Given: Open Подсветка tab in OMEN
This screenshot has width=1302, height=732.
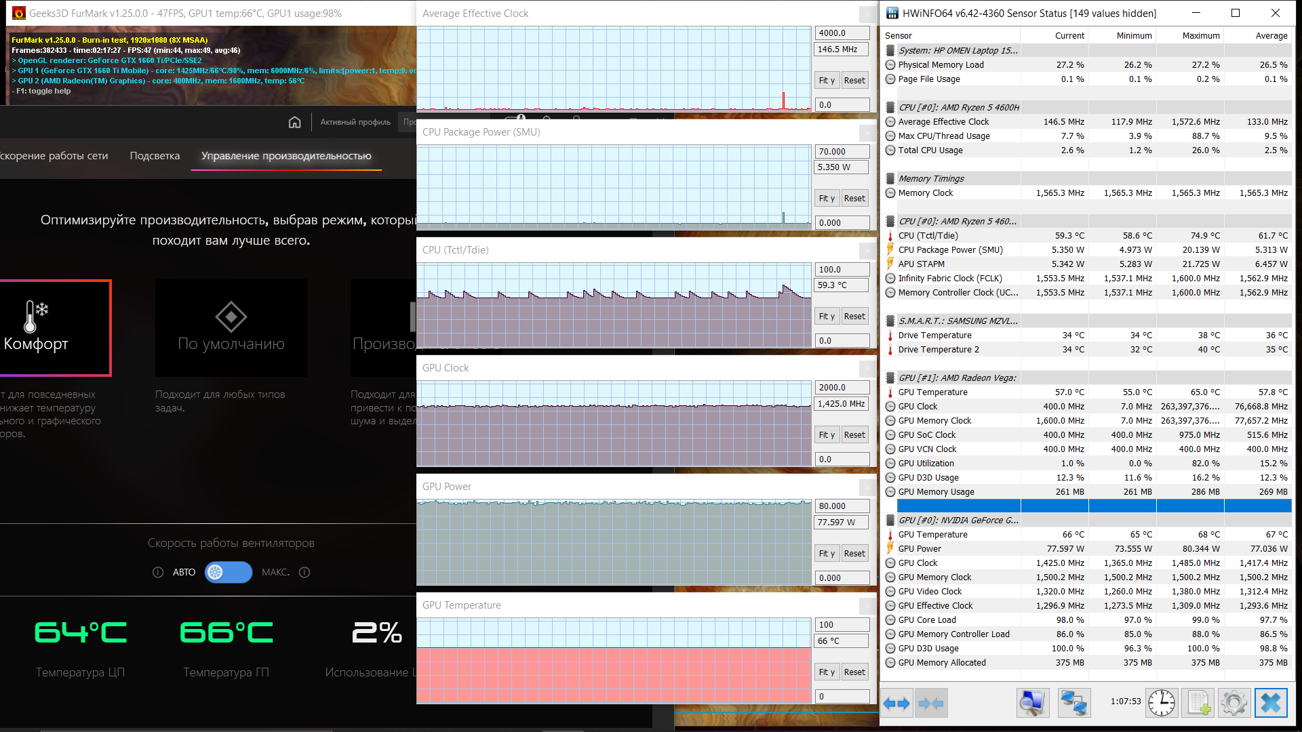Looking at the screenshot, I should pyautogui.click(x=155, y=156).
